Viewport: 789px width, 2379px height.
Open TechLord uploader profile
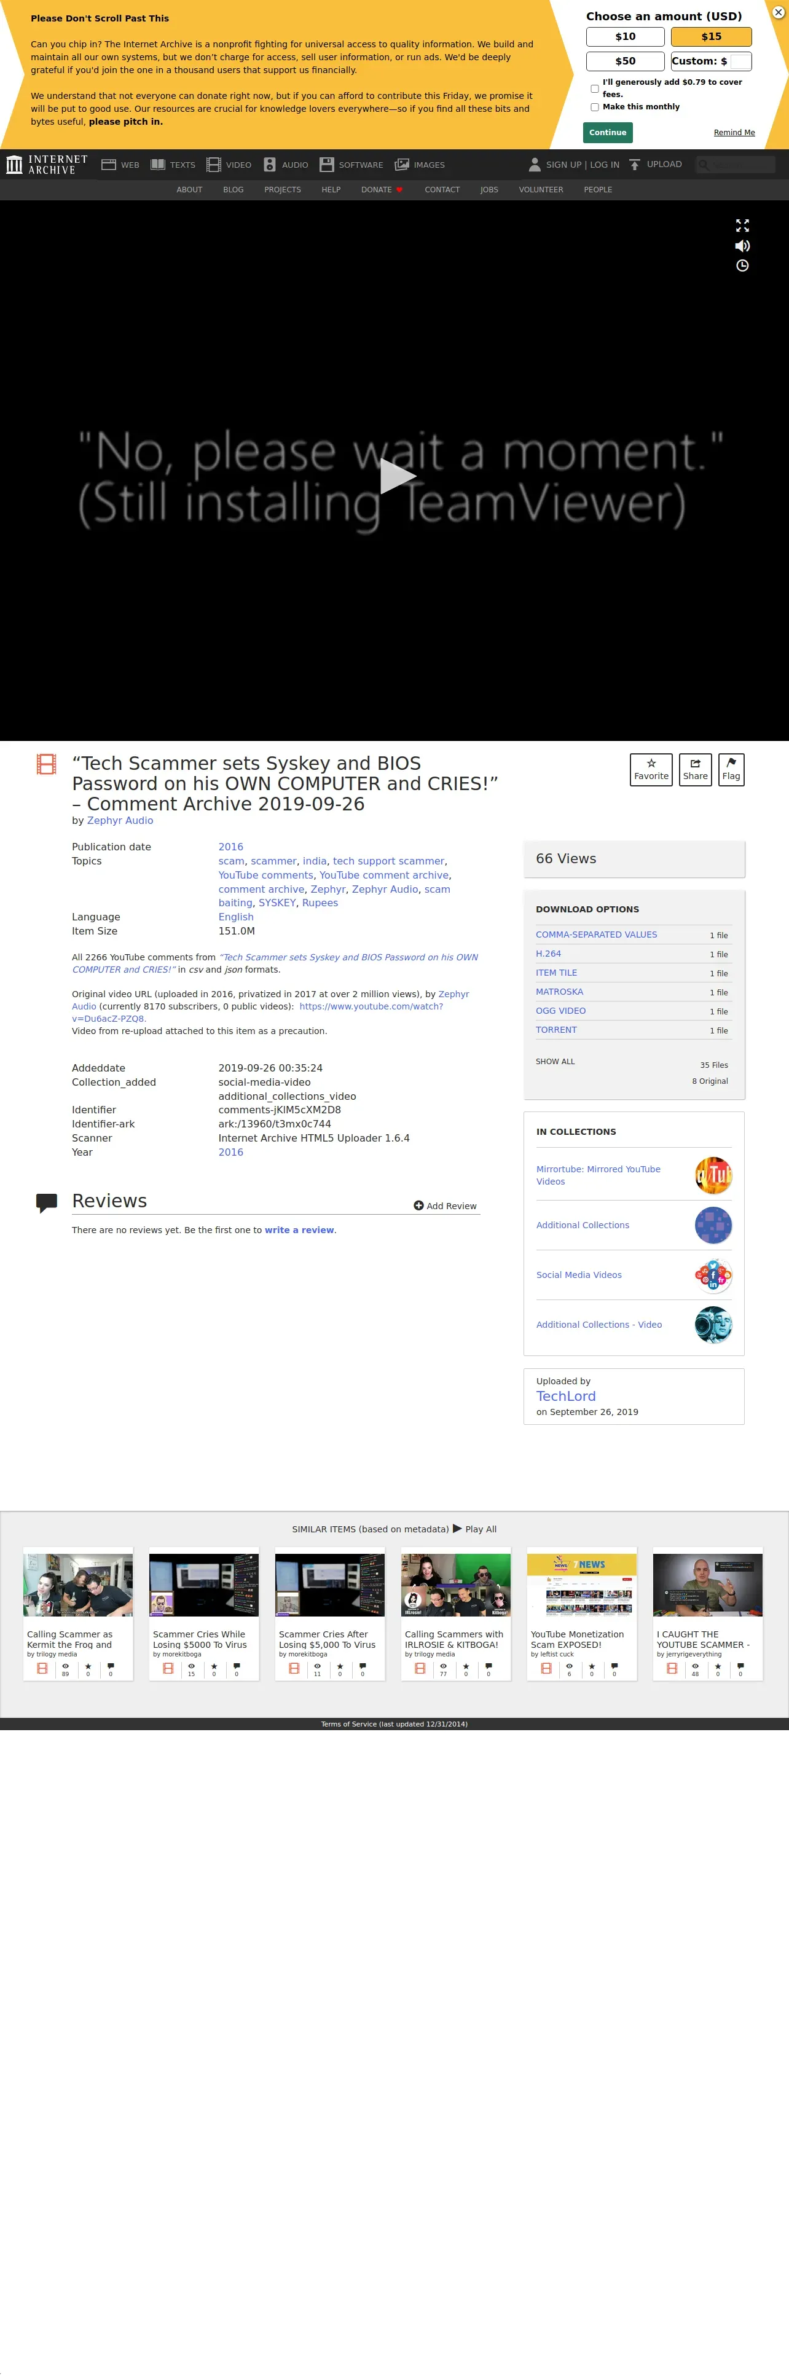pyautogui.click(x=565, y=1397)
